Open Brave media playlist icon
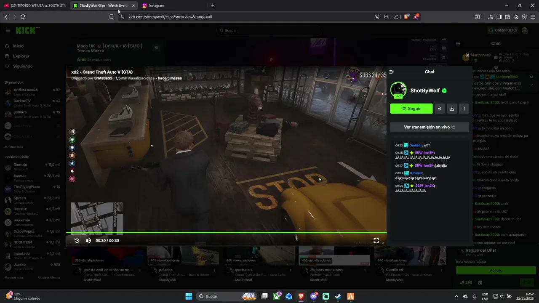The width and height of the screenshot is (539, 303). [x=491, y=17]
